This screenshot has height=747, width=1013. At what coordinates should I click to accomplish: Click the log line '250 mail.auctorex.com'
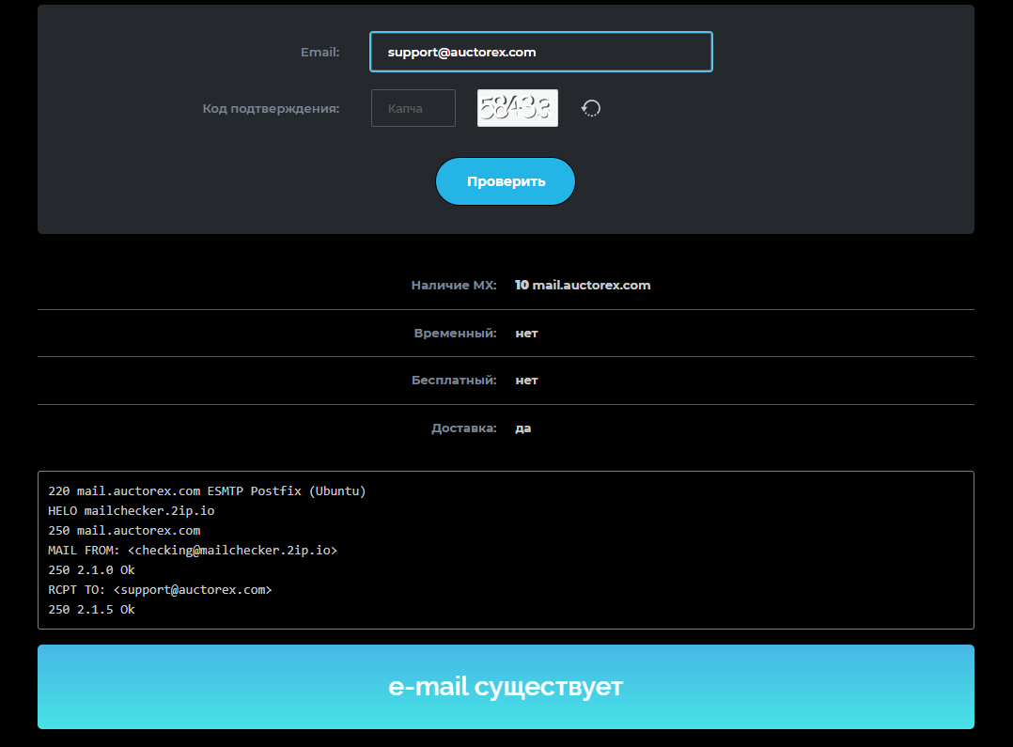(x=124, y=531)
